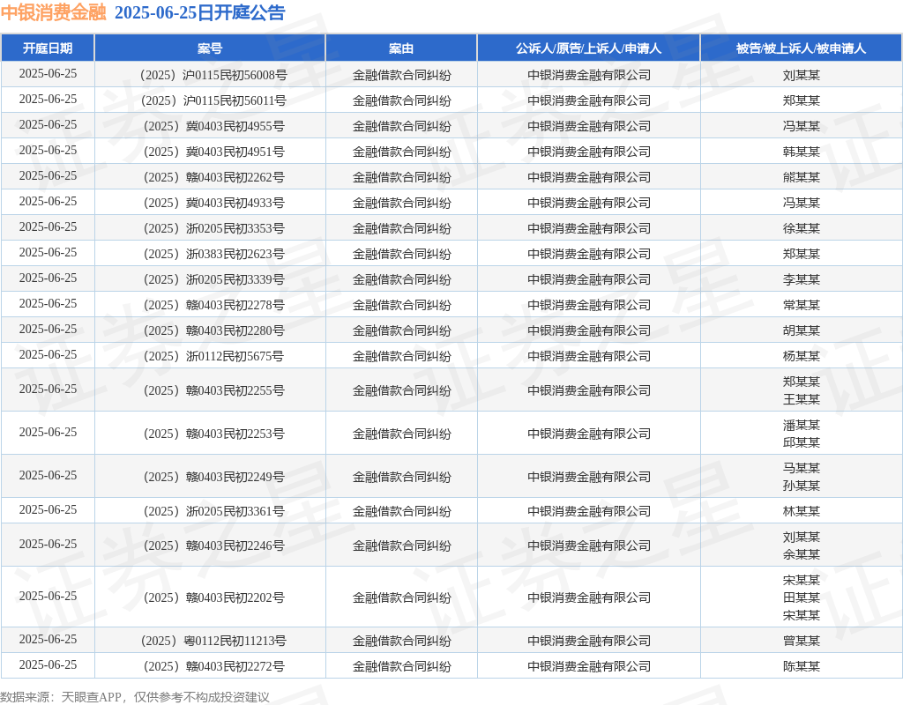Select defendant name 王某某

click(x=801, y=399)
